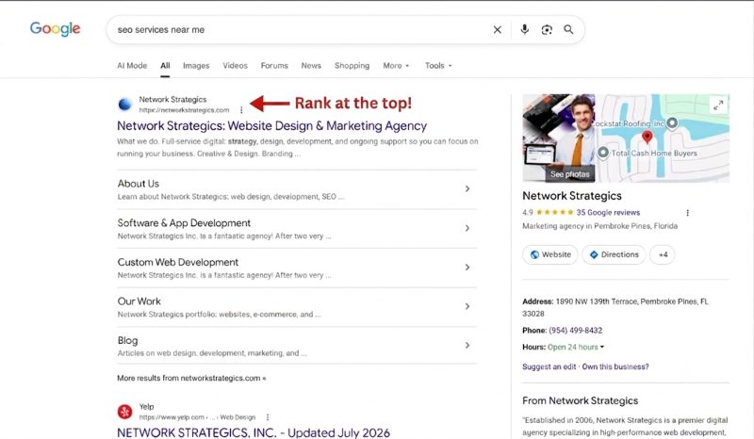Expand the More dropdown in search tabs
The width and height of the screenshot is (754, 439).
tap(396, 65)
